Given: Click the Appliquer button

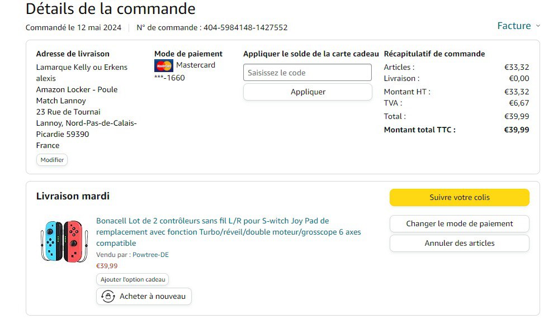Looking at the screenshot, I should click(308, 92).
